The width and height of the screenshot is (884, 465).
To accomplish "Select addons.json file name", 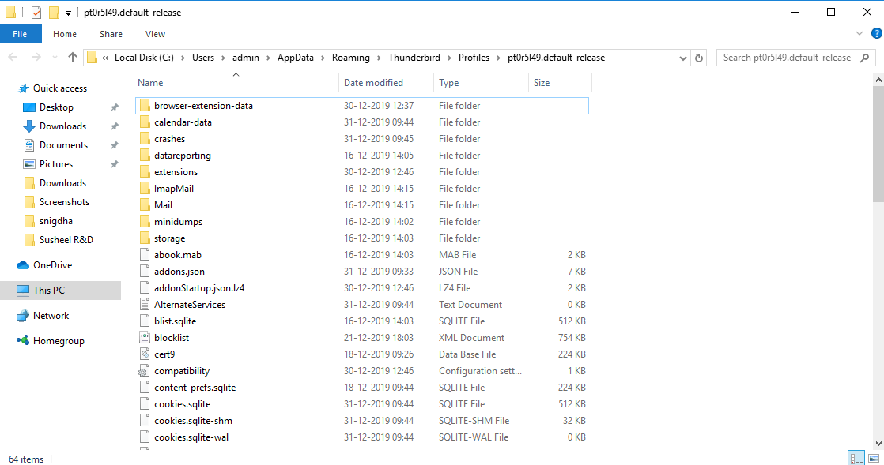I will tap(179, 272).
